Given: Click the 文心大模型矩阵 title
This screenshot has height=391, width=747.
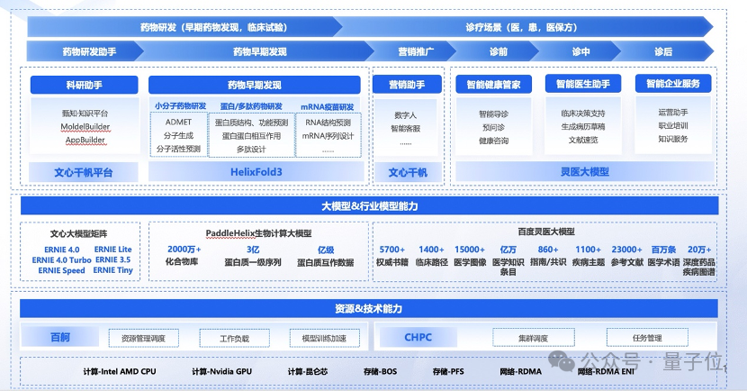Looking at the screenshot, I should click(78, 233).
